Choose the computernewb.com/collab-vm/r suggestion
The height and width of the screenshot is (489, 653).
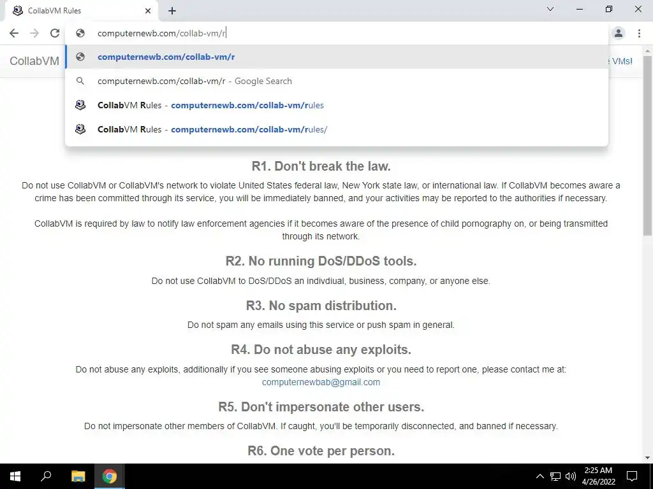[337, 57]
